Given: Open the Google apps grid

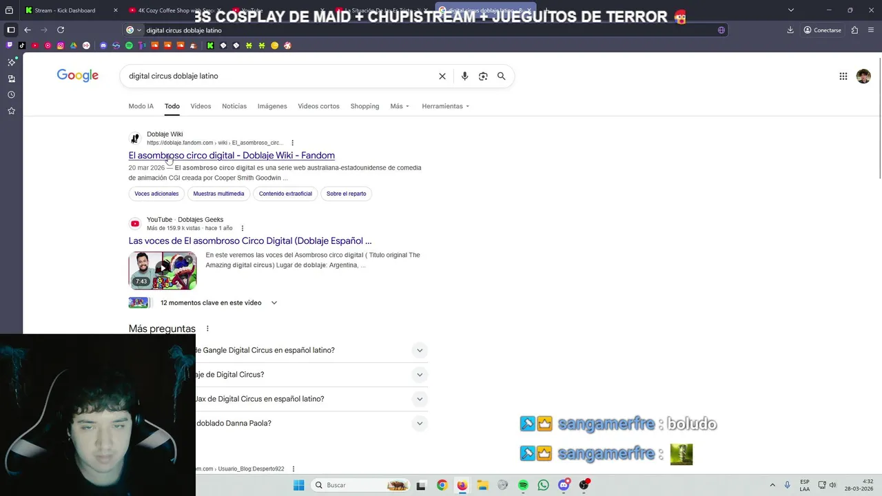Looking at the screenshot, I should tap(843, 76).
